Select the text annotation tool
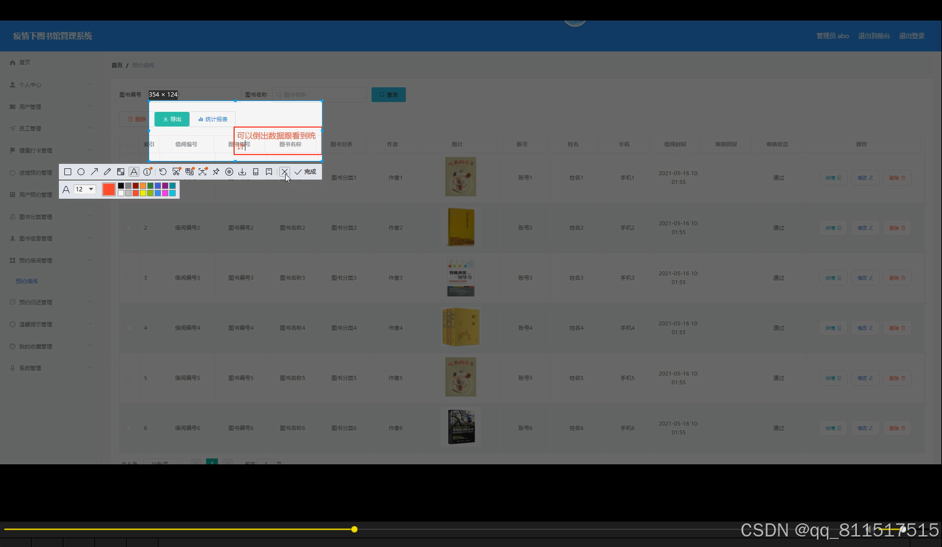This screenshot has width=942, height=547. (x=134, y=172)
